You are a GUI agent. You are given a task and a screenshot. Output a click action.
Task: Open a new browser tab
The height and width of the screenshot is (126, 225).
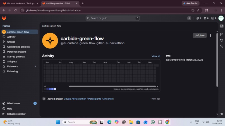tap(83, 3)
